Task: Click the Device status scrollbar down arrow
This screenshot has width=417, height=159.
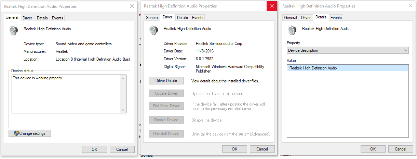Action: pyautogui.click(x=123, y=110)
